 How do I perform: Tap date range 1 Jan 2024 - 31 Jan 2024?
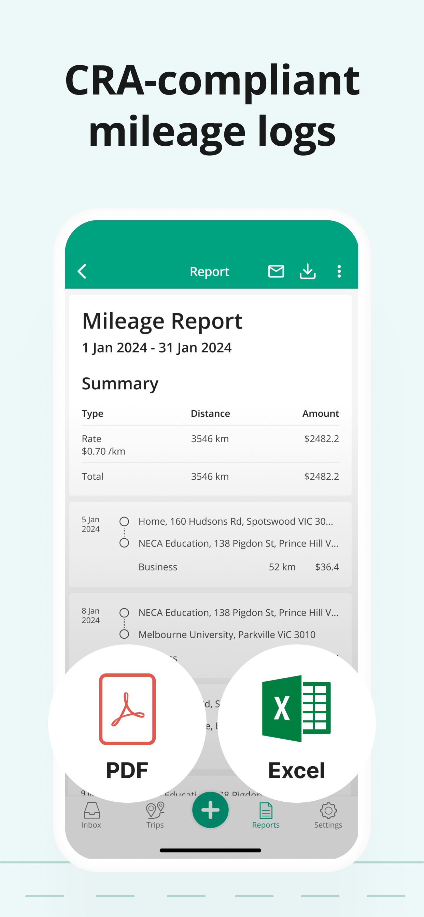157,347
